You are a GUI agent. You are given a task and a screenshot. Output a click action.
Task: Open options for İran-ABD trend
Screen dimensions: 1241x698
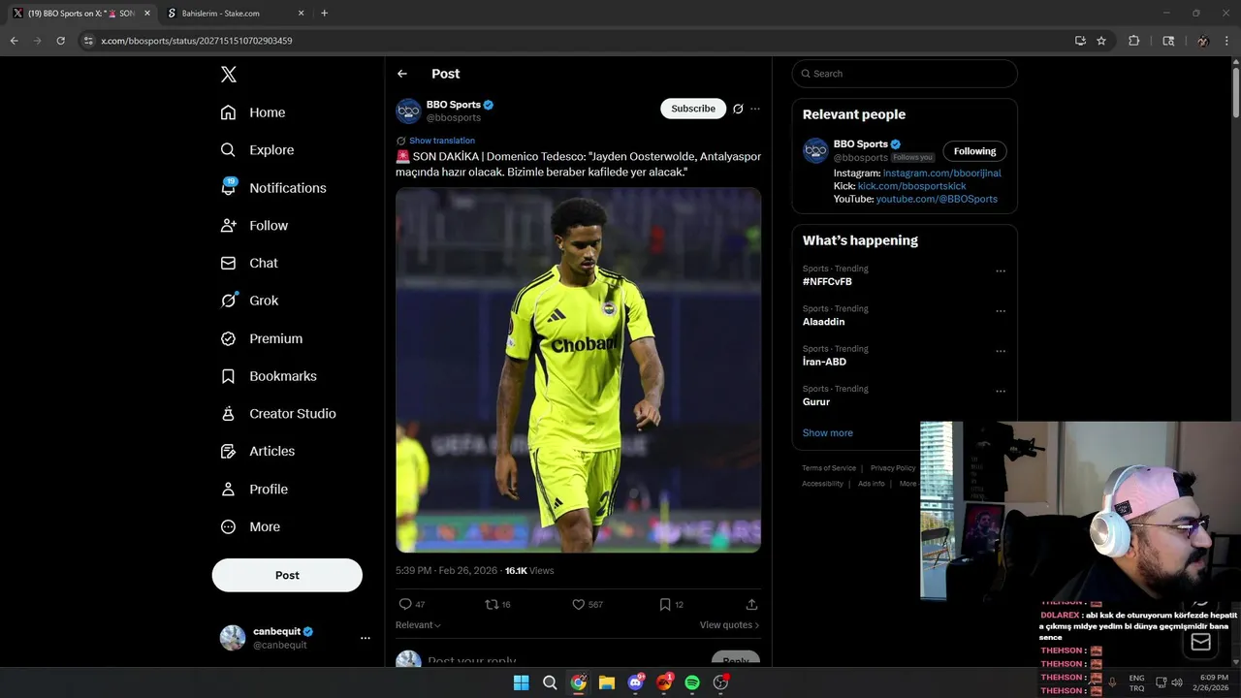(x=1001, y=351)
